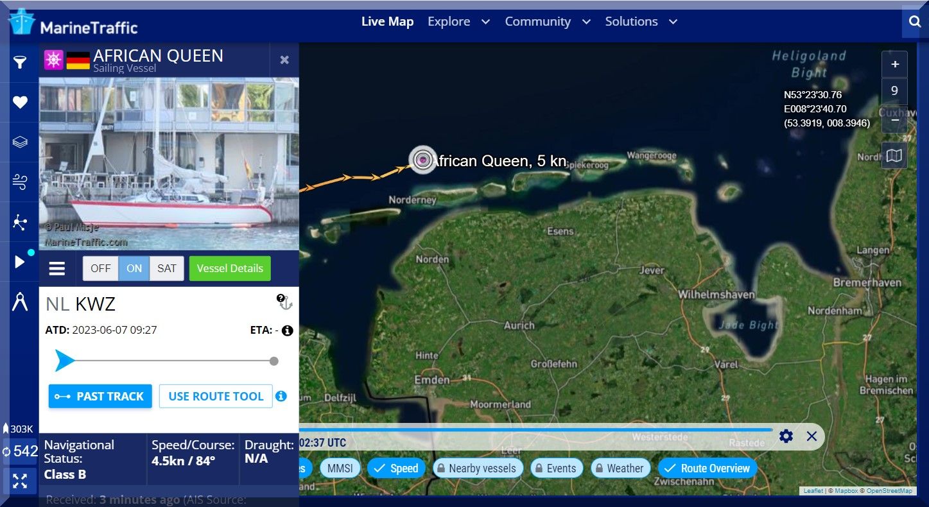
Task: Click the search magnifier icon
Action: pyautogui.click(x=914, y=22)
